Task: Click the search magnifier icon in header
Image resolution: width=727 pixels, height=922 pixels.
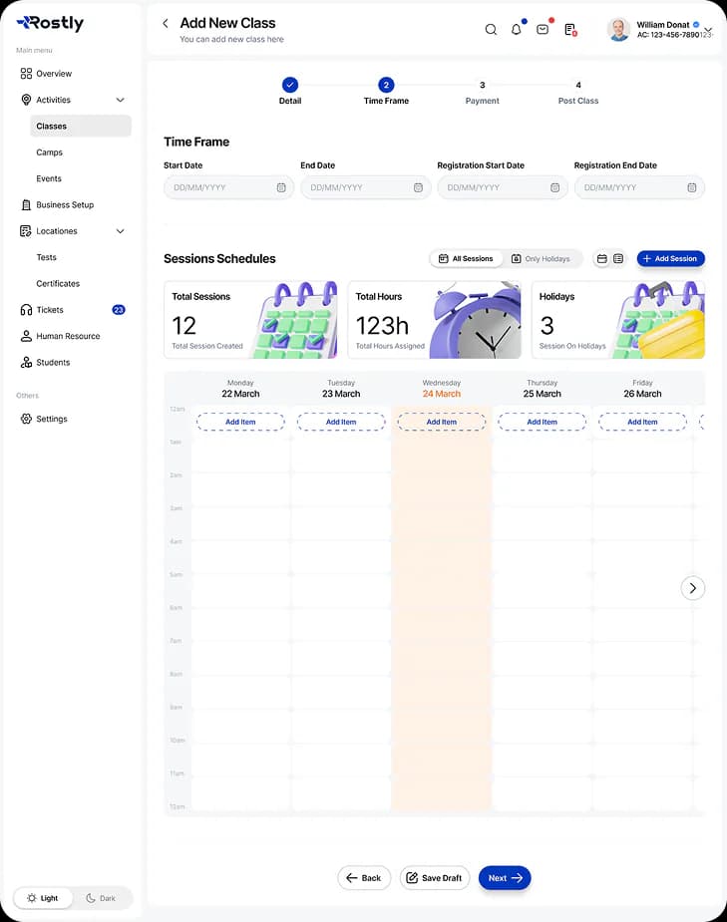Action: tap(491, 29)
